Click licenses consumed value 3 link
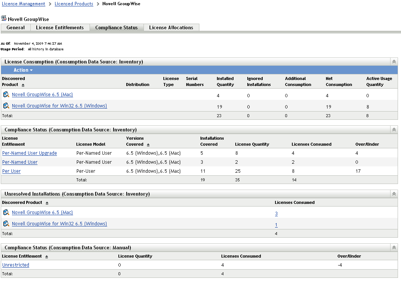Viewport: 401px width, 282px height. pyautogui.click(x=276, y=214)
